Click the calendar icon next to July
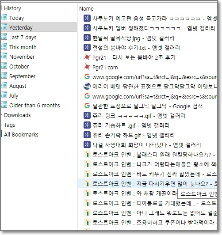 (x=4, y=95)
